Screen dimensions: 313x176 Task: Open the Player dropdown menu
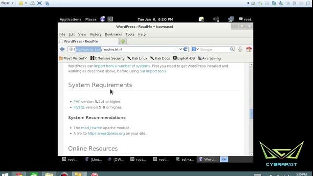(x=7, y=3)
